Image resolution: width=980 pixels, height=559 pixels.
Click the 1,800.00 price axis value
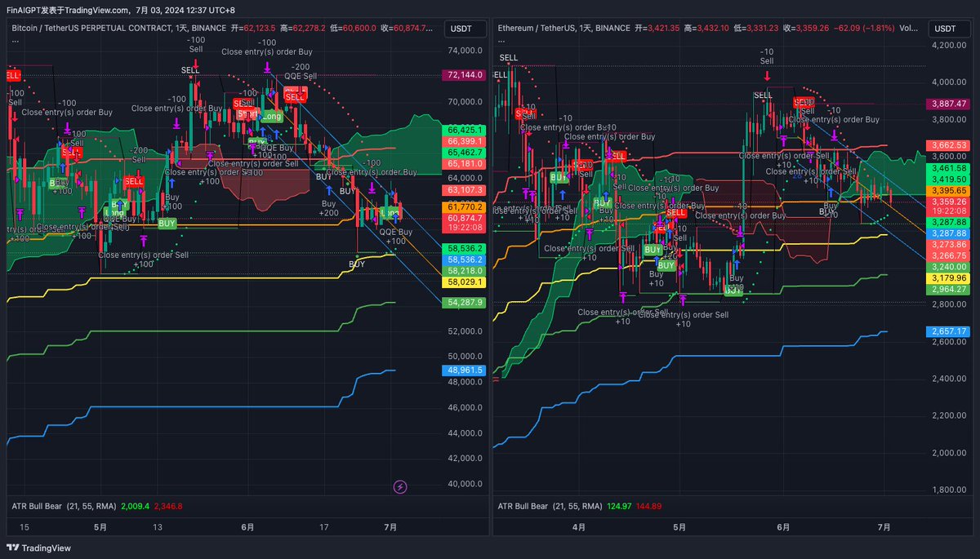[x=949, y=490]
